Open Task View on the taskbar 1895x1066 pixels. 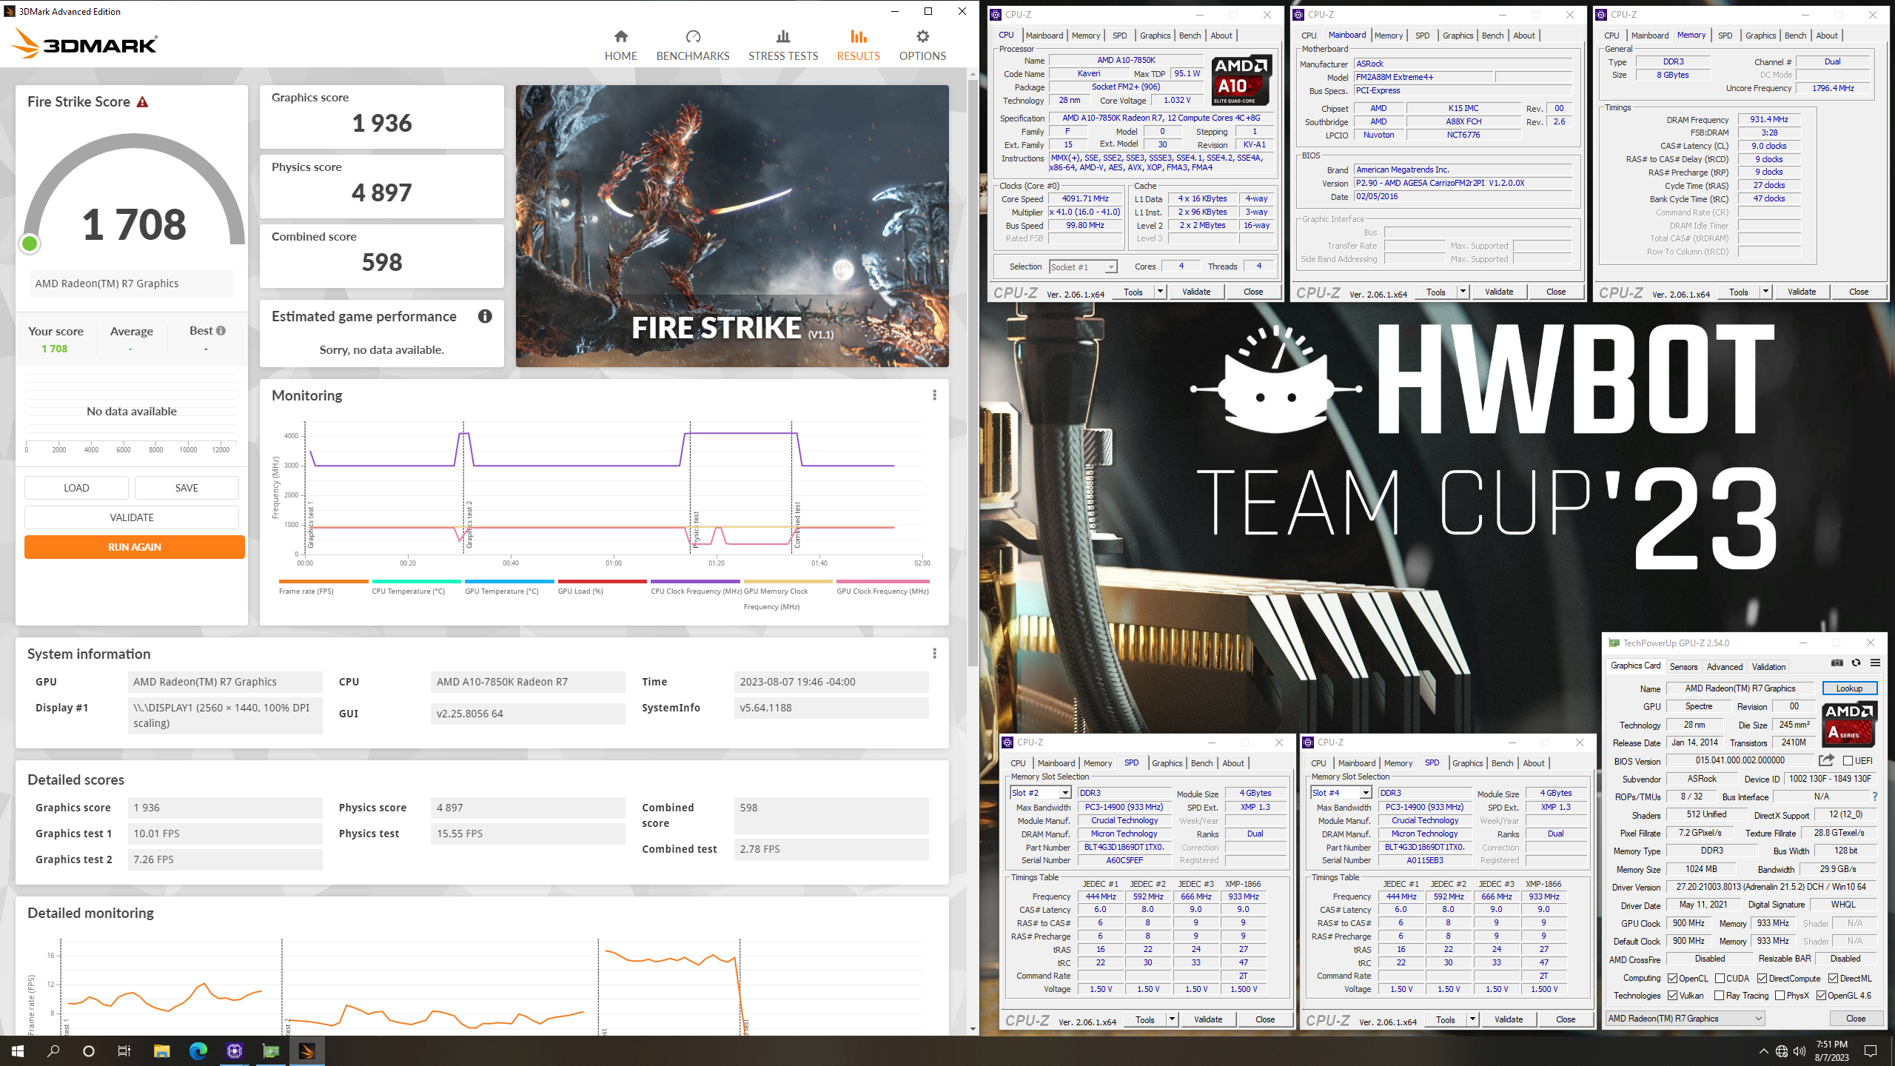(x=124, y=1050)
